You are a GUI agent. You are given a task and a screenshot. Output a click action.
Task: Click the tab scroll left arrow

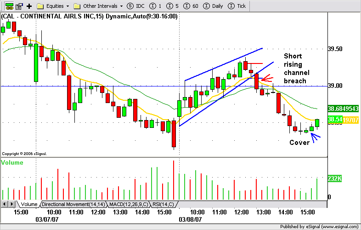[5, 204]
